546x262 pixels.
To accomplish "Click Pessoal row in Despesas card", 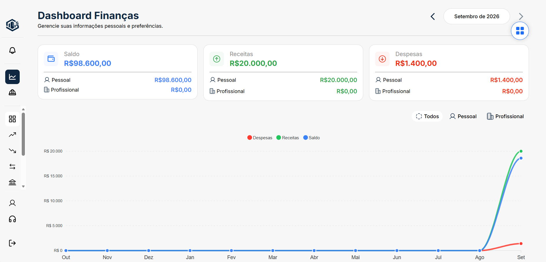I will coord(449,80).
